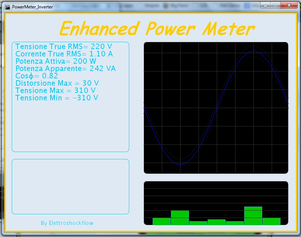Select the Cosϕ= 0.82 reading

(x=37, y=76)
